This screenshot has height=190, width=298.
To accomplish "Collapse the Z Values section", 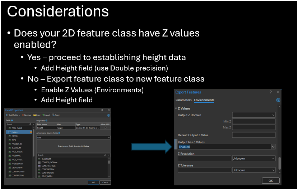I will 176,108.
